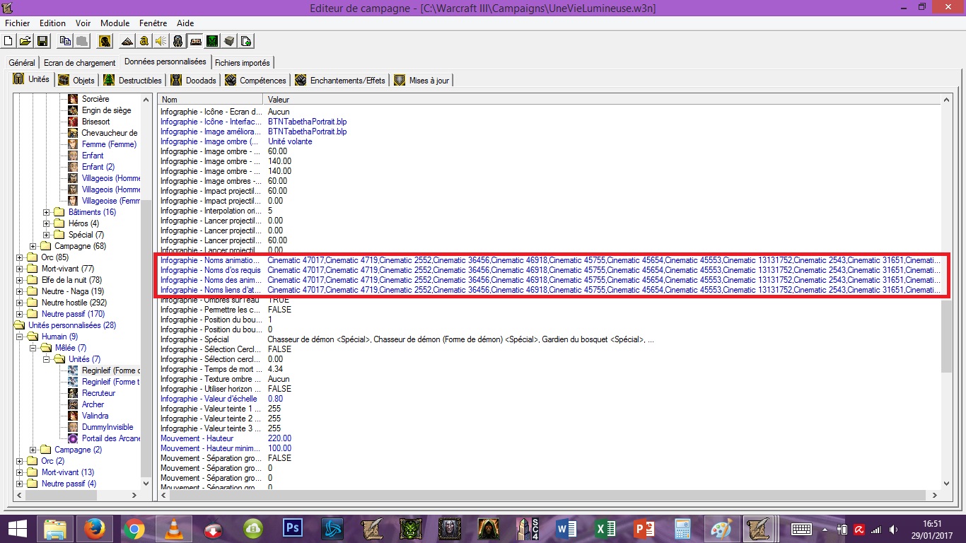Collapse the Humain (9) custom folder
This screenshot has width=966, height=543.
tap(20, 337)
